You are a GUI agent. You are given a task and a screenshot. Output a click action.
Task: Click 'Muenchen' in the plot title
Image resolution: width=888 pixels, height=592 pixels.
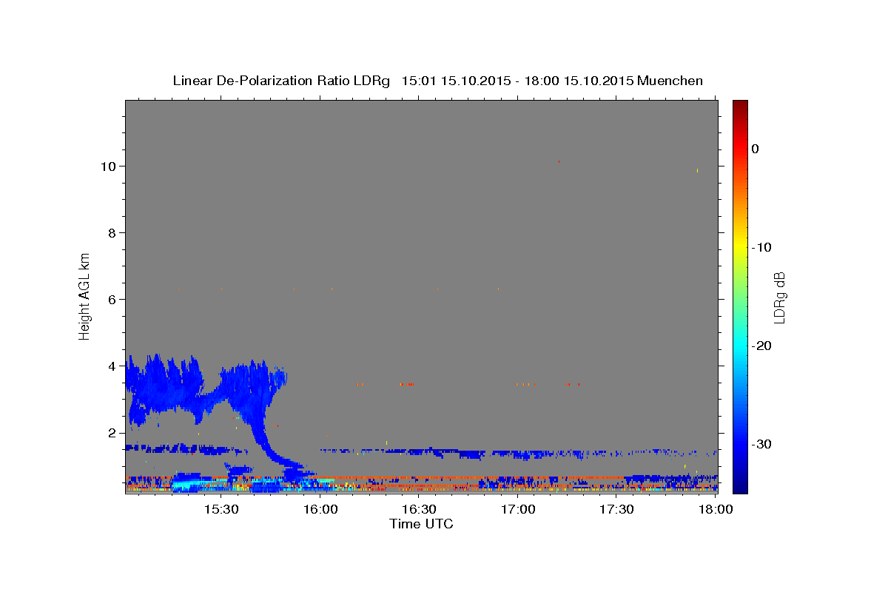[x=670, y=81]
